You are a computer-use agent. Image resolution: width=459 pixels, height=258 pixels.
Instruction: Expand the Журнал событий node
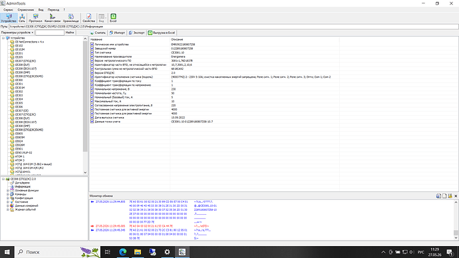[8, 209]
